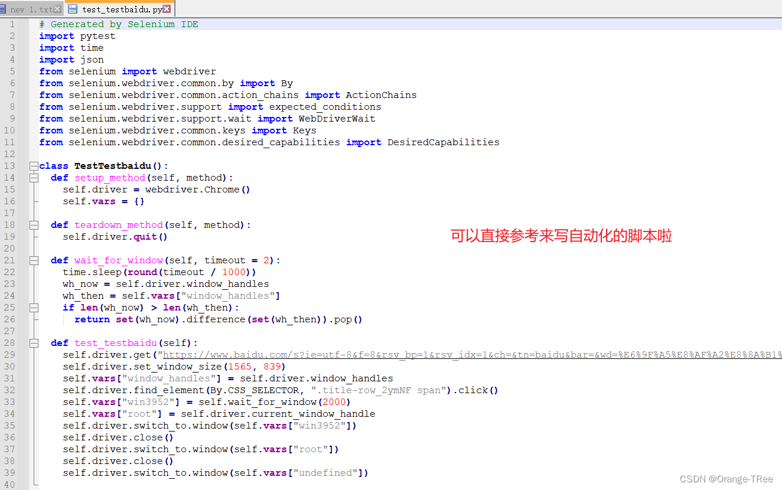Image resolution: width=782 pixels, height=490 pixels.
Task: Select the test_testbaidu.py tab
Action: (119, 9)
